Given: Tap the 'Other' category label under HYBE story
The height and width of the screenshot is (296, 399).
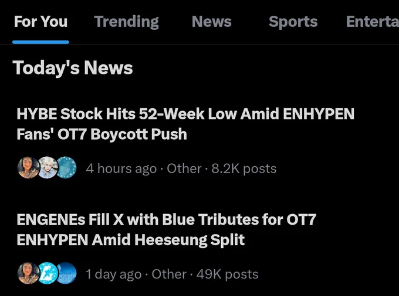Looking at the screenshot, I should tap(184, 168).
